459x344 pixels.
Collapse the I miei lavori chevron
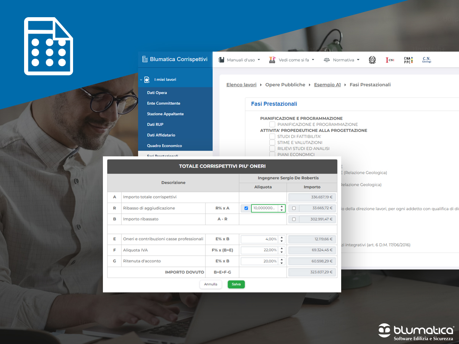(141, 80)
